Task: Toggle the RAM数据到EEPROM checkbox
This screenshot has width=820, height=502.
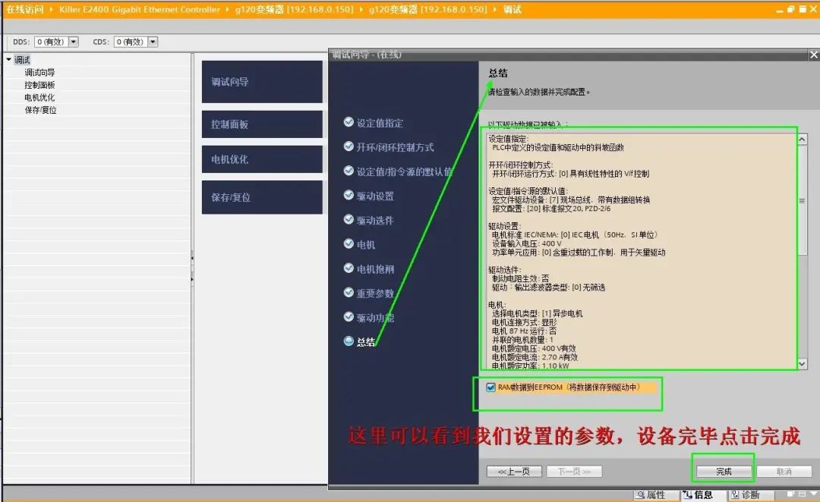Action: 490,387
